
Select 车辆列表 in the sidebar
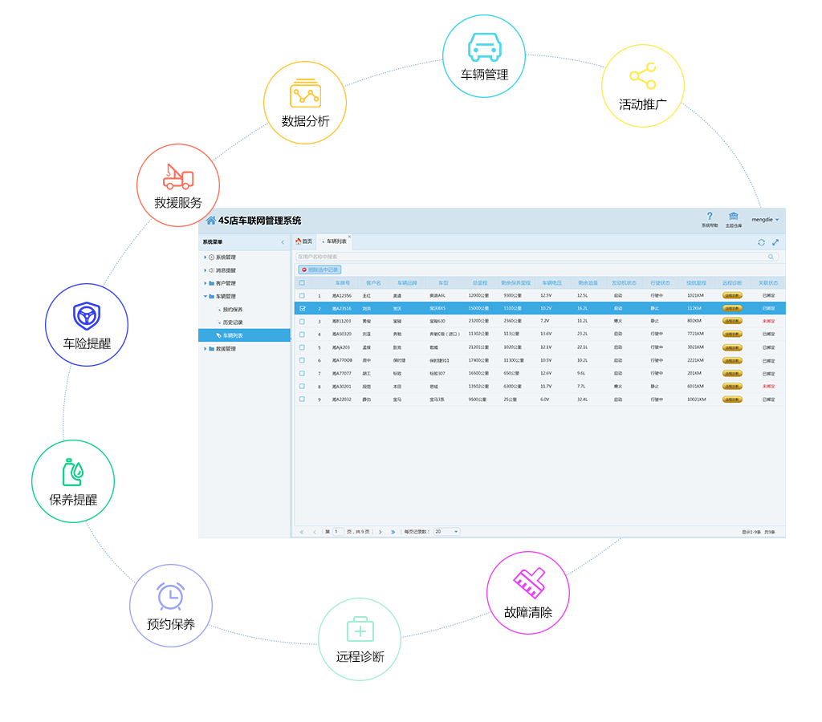pyautogui.click(x=244, y=335)
